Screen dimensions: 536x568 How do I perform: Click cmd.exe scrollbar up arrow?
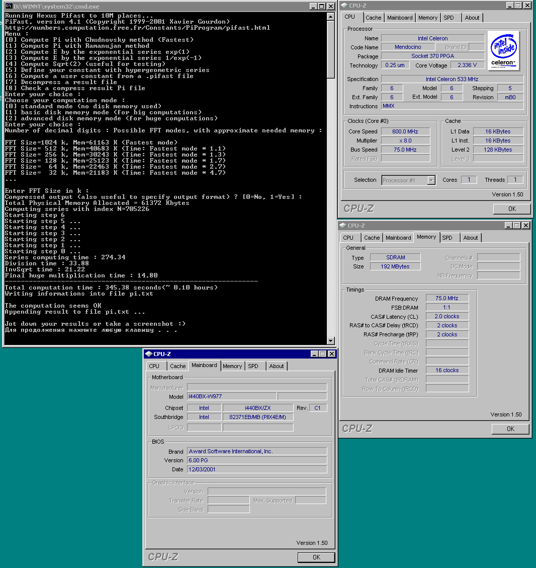(330, 17)
